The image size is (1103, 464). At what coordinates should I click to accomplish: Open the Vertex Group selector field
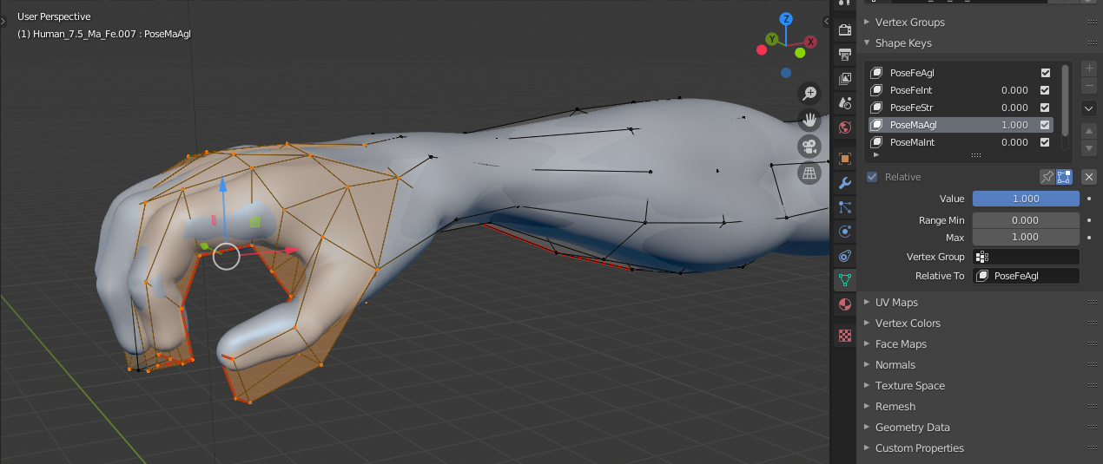pos(1026,257)
